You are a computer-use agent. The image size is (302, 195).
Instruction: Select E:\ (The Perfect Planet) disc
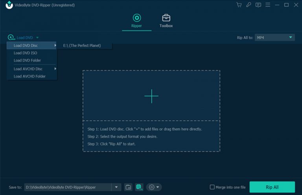click(x=82, y=46)
